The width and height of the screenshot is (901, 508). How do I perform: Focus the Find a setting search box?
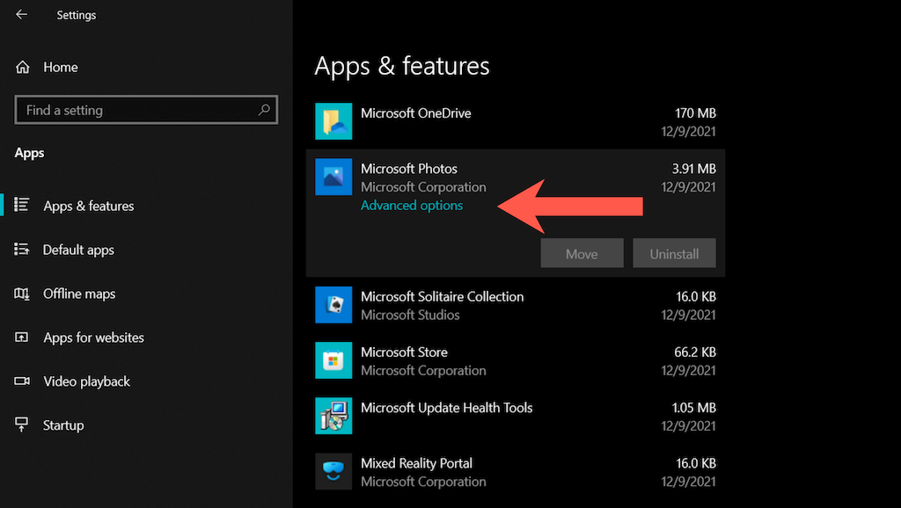click(136, 110)
